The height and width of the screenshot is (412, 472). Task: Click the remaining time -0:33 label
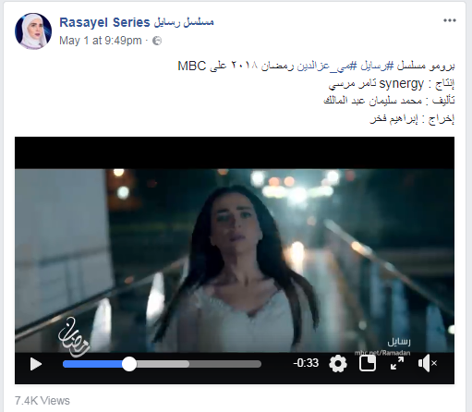point(306,363)
